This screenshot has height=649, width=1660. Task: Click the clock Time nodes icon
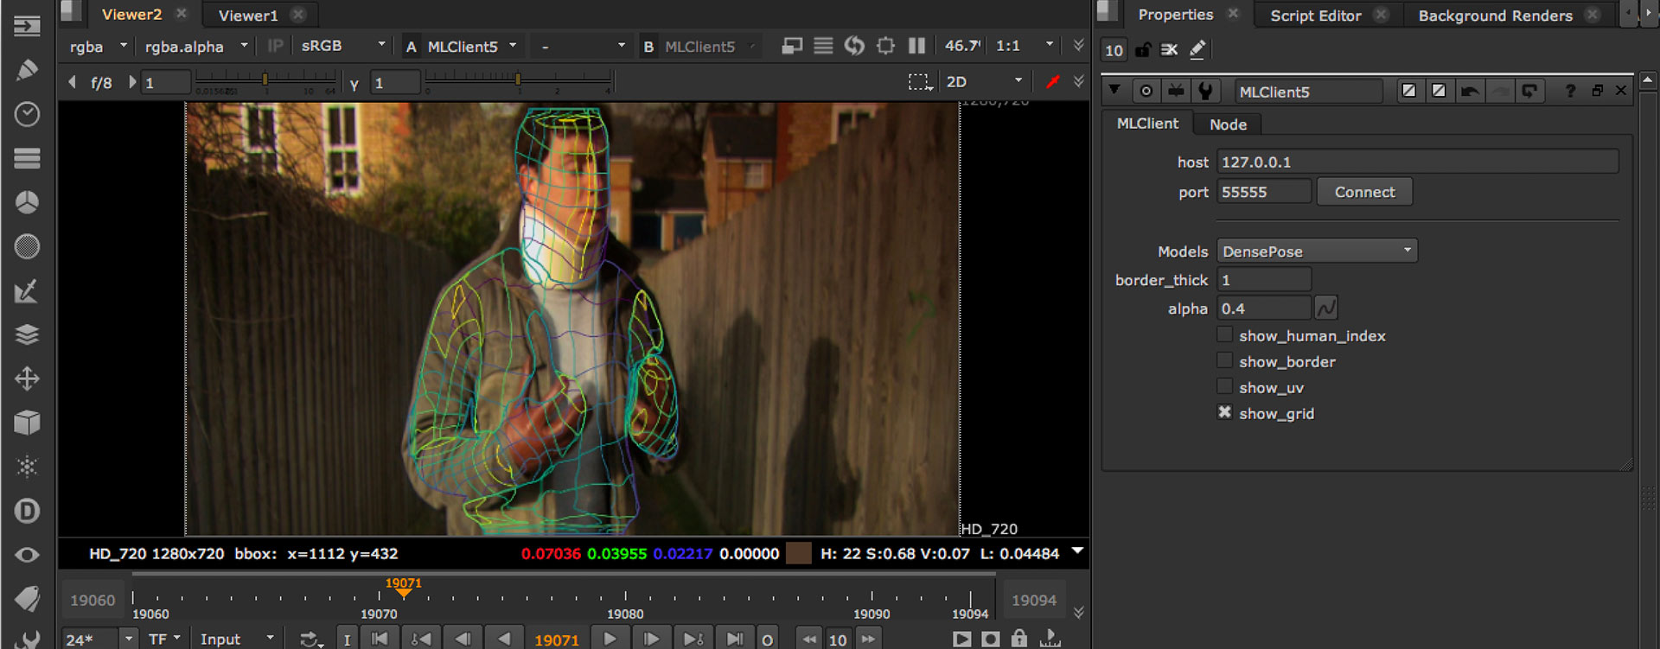(27, 114)
